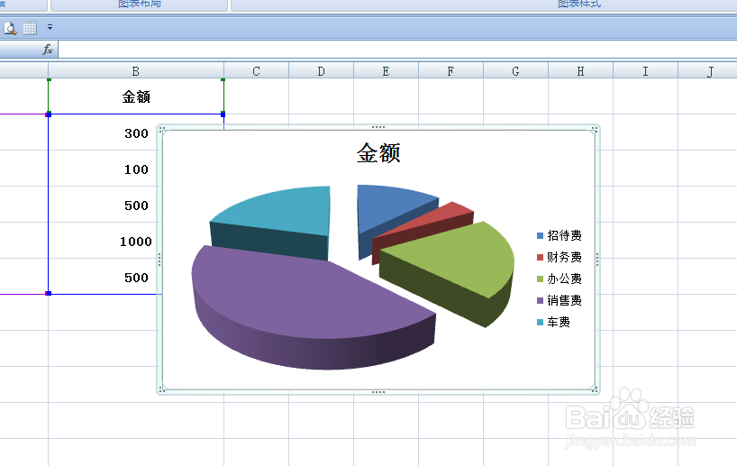Click the green 办公费 legend color swatch

(x=540, y=279)
